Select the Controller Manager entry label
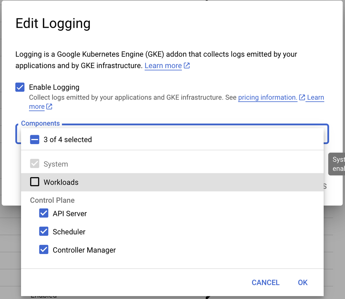345x299 pixels. (x=84, y=250)
